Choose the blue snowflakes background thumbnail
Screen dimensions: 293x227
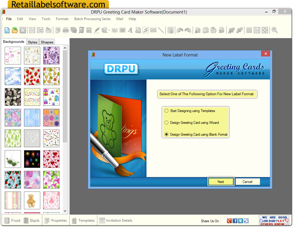click(32, 118)
